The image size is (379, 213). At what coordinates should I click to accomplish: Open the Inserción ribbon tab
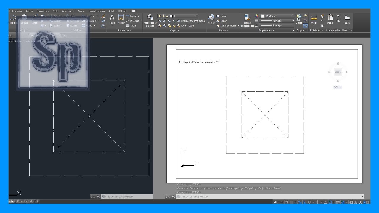pyautogui.click(x=17, y=11)
